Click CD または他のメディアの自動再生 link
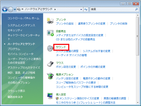Image resolution: width=141 pixels, height=106 pixels. (x=75, y=39)
